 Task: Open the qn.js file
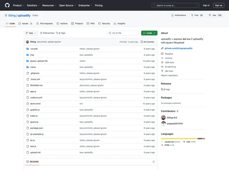tap(33, 140)
